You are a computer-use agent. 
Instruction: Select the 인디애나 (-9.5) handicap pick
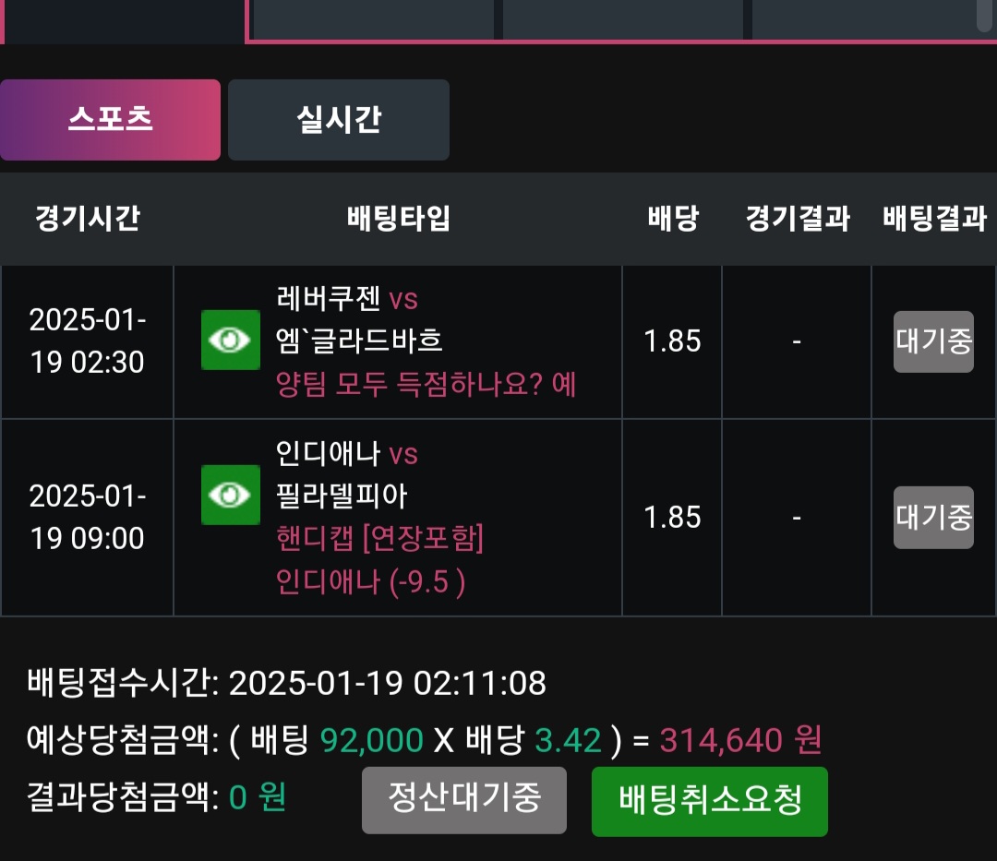tap(370, 581)
